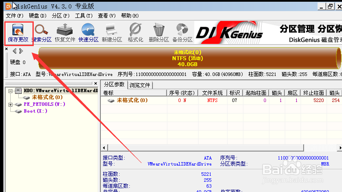Image resolution: width=342 pixels, height=192 pixels.
Task: Open Search Partition (搜索分区) tool
Action: tap(42, 33)
